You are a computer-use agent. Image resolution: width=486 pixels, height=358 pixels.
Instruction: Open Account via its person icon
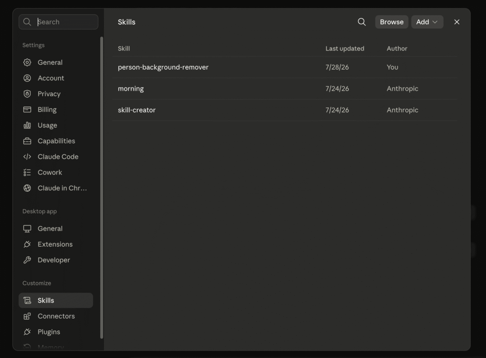(27, 78)
